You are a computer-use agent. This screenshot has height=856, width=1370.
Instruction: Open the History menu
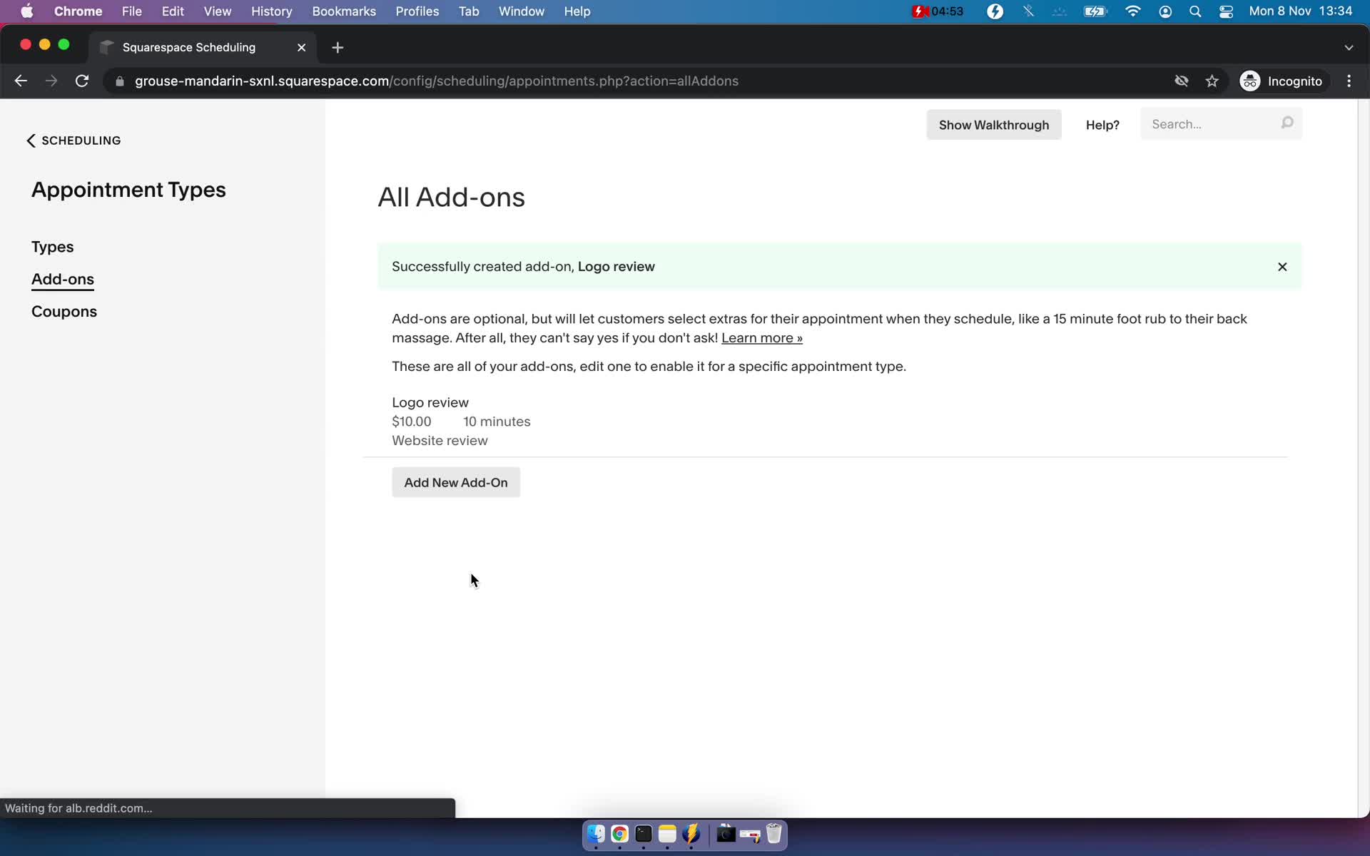tap(272, 11)
